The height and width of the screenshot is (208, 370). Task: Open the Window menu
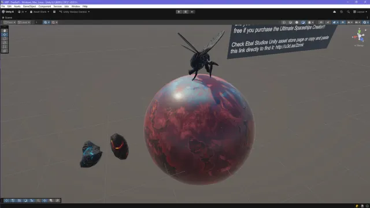click(76, 6)
